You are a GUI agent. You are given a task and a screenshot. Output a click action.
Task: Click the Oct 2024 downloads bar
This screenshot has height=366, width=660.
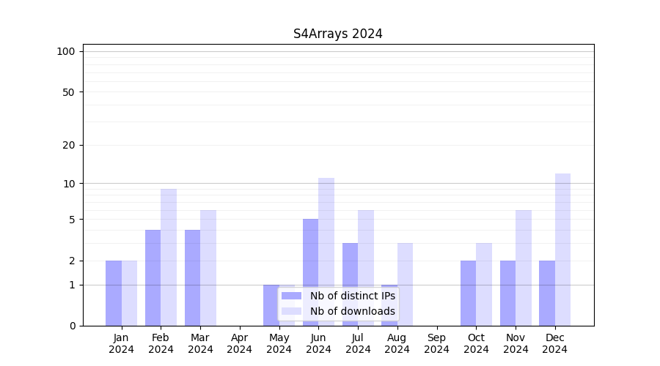point(484,284)
